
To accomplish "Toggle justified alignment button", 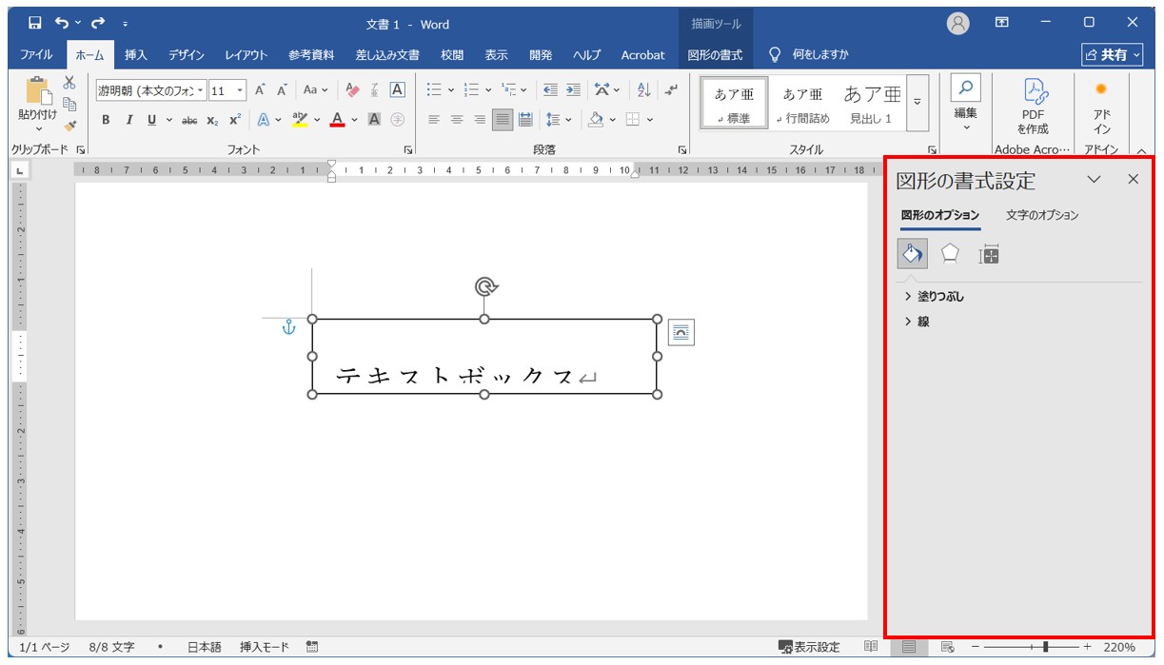I will click(502, 120).
